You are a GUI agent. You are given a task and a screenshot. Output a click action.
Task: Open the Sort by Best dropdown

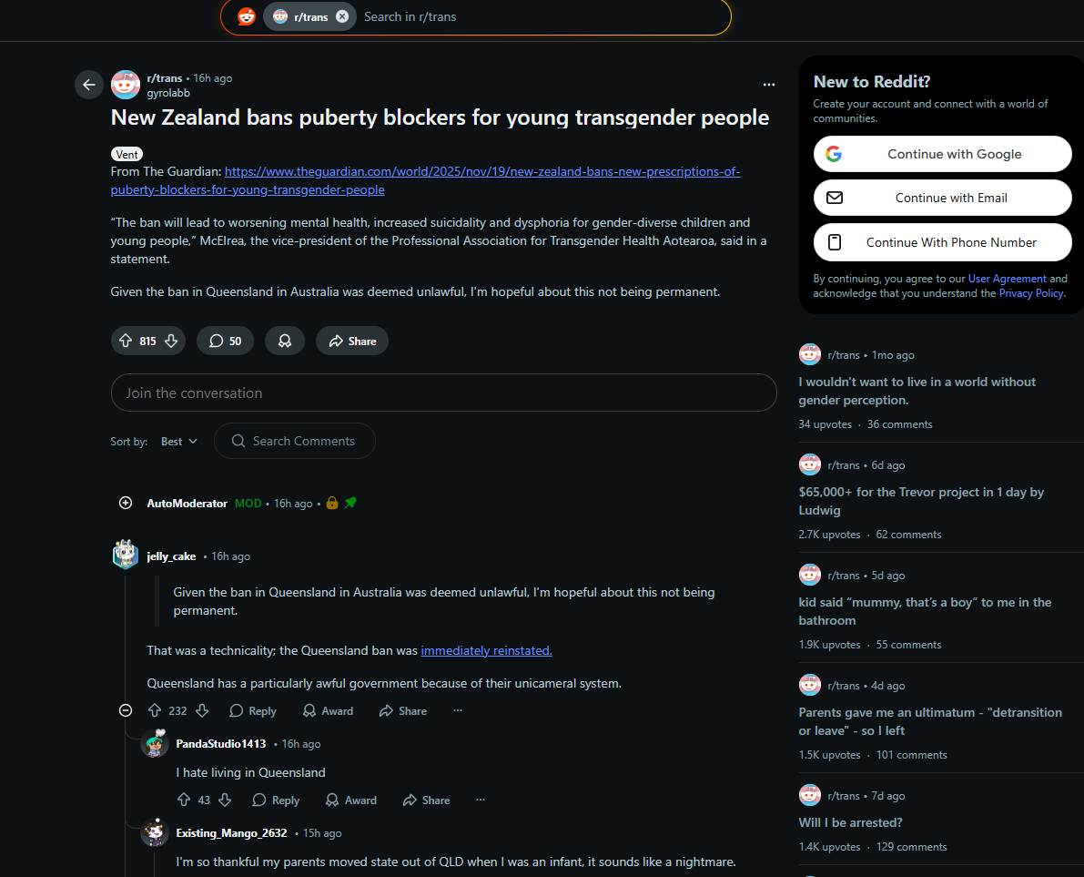[x=179, y=442]
